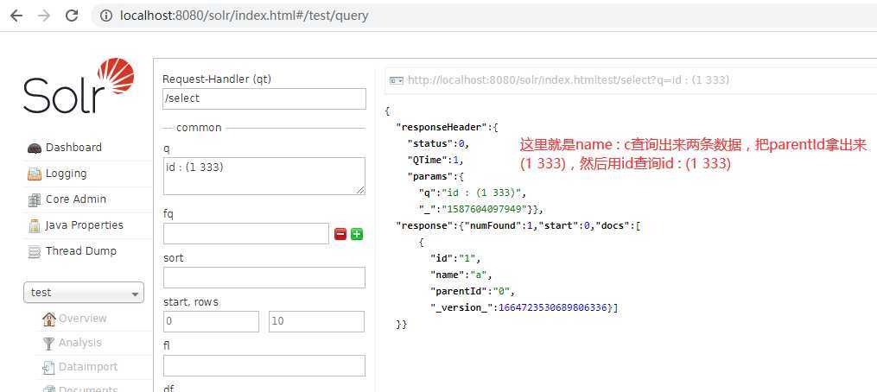Select the _version_ number value
Image resolution: width=877 pixels, height=392 pixels.
click(x=554, y=307)
